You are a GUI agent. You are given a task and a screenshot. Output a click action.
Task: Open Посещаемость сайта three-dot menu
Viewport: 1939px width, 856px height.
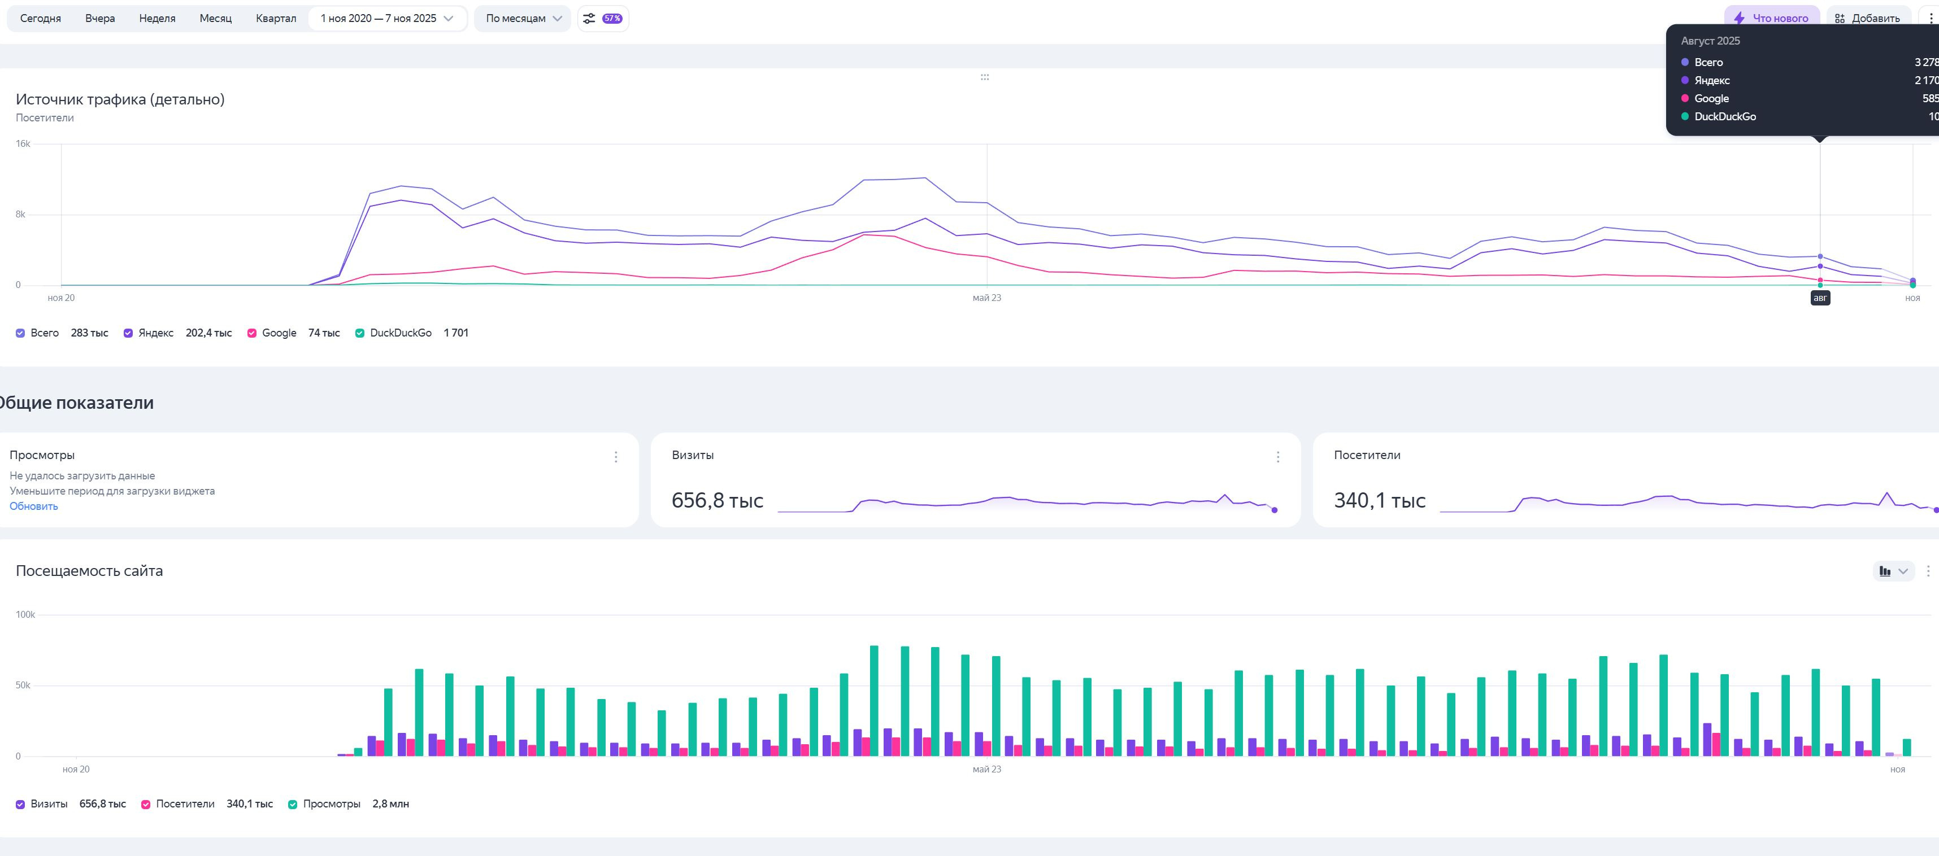coord(1928,571)
